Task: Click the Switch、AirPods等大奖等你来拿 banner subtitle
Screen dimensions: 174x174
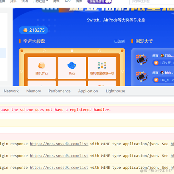Action: click(x=116, y=20)
